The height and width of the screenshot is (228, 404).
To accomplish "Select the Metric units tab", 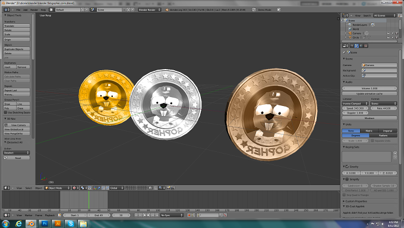I will point(369,130).
